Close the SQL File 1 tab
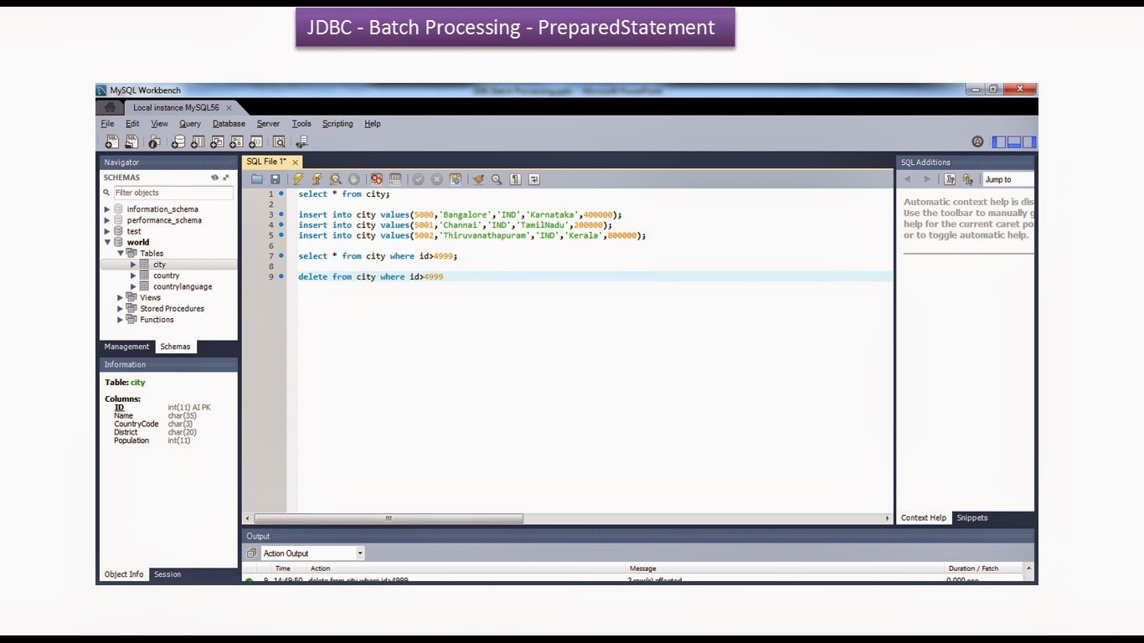This screenshot has height=643, width=1144. click(296, 162)
